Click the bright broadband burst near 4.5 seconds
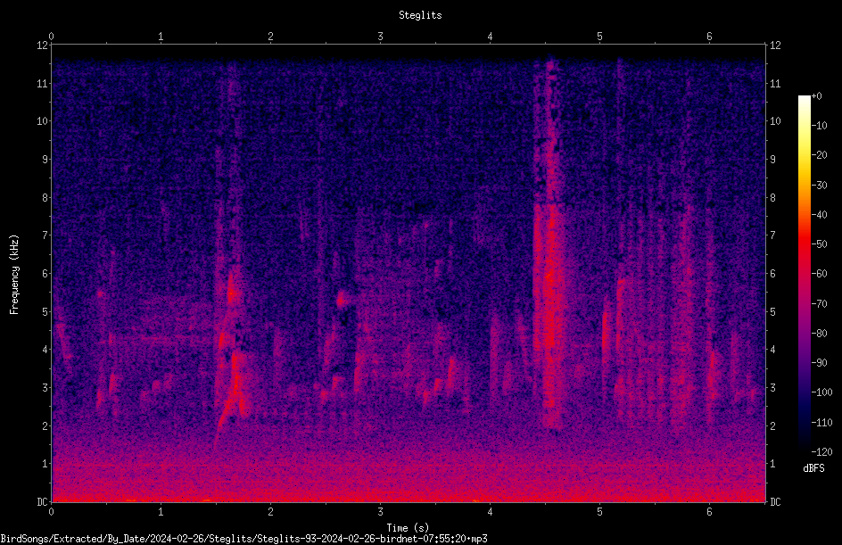Screen dimensions: 842x545 tap(549, 244)
